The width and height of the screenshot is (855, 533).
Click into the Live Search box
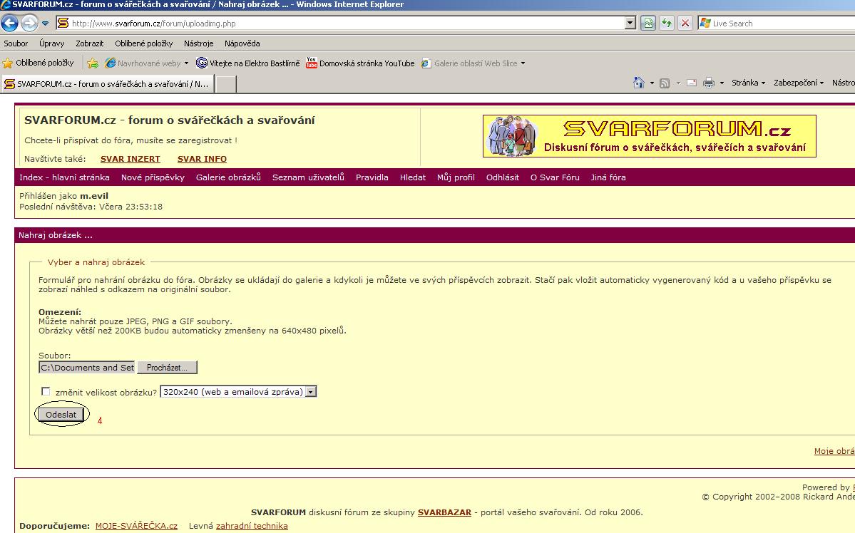click(x=783, y=24)
